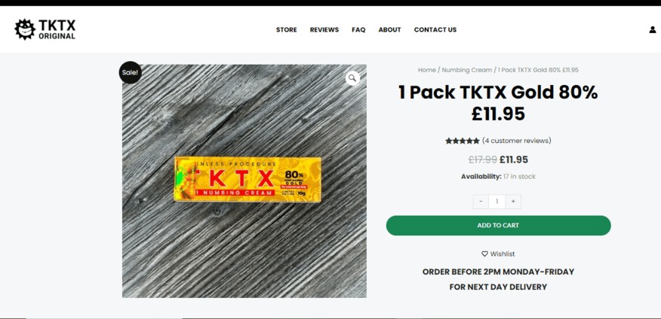Add item to Wishlist
Viewport: 661px width, 319px height.
pyautogui.click(x=498, y=254)
